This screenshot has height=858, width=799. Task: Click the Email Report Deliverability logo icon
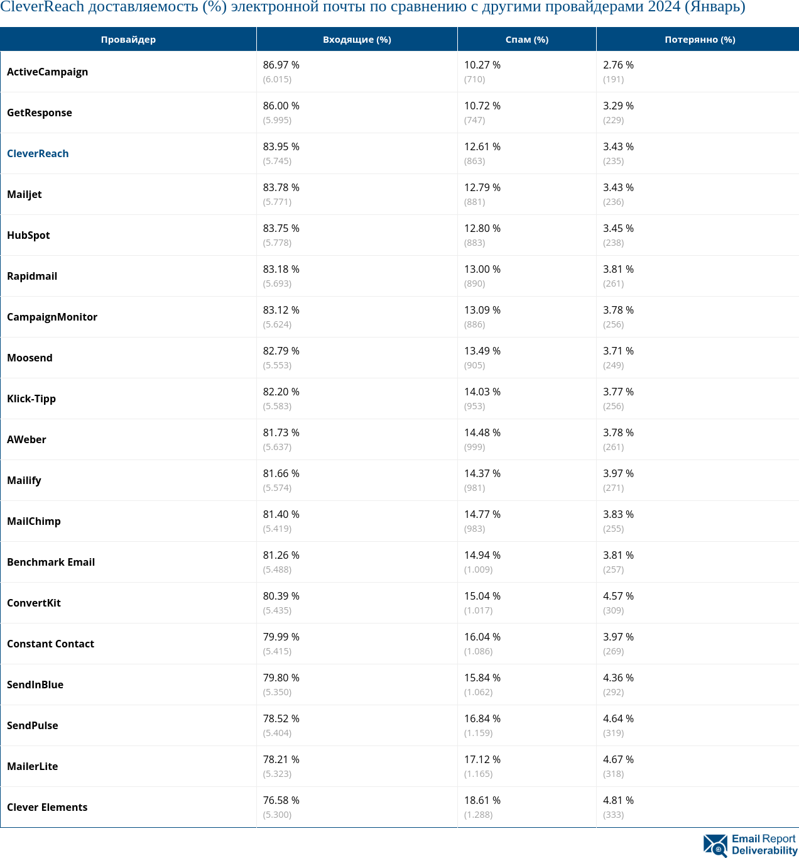tap(715, 845)
